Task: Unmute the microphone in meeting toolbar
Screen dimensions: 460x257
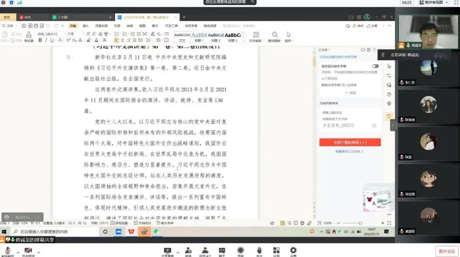Action: click(8, 251)
